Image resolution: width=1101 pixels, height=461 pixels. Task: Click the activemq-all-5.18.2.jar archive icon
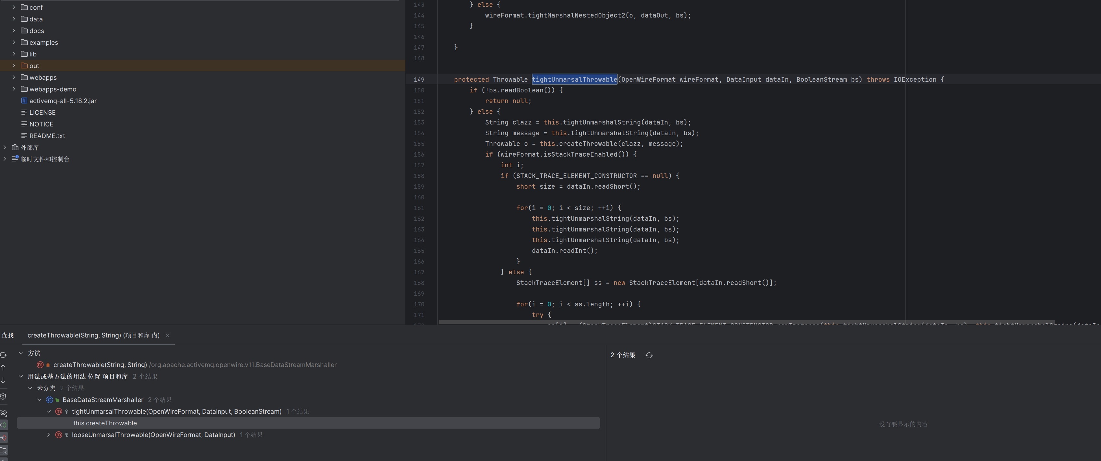pyautogui.click(x=24, y=101)
